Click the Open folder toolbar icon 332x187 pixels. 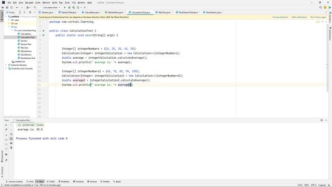click(x=3, y=7)
